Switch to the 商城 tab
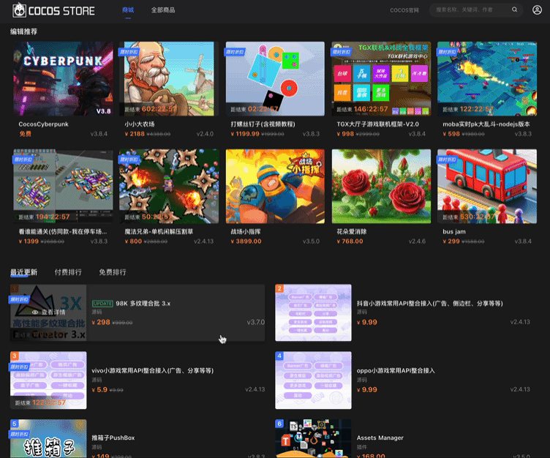Viewport: 550px width, 458px height. (128, 10)
